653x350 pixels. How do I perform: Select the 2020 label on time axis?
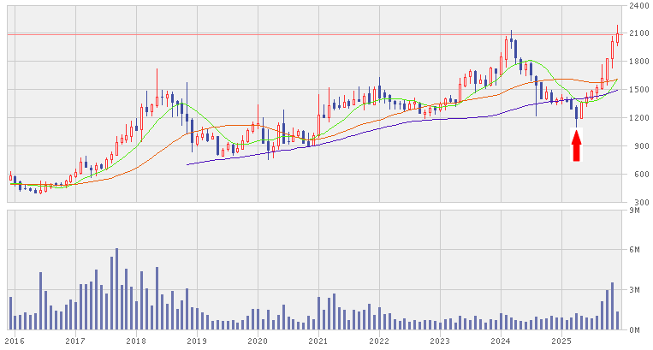[257, 341]
